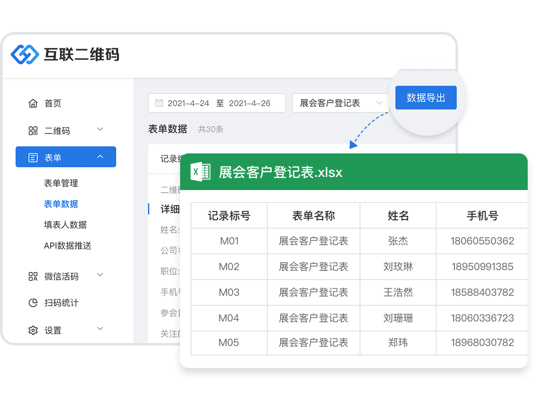
Task: Click the QR code icon beside 二维码
Action: [x=33, y=130]
